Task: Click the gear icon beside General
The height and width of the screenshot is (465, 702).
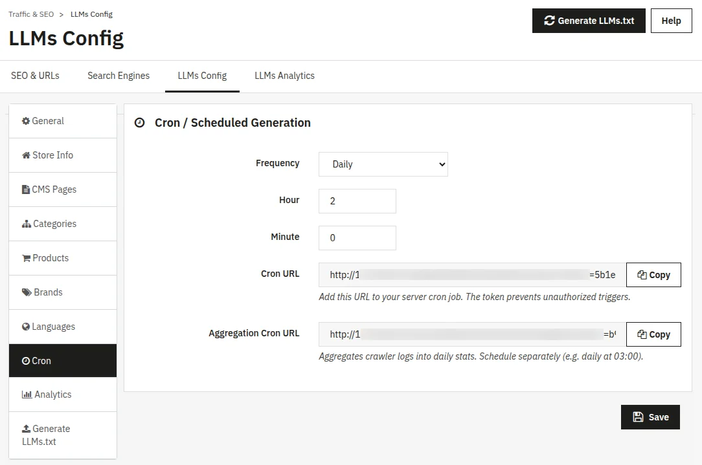Action: 26,121
